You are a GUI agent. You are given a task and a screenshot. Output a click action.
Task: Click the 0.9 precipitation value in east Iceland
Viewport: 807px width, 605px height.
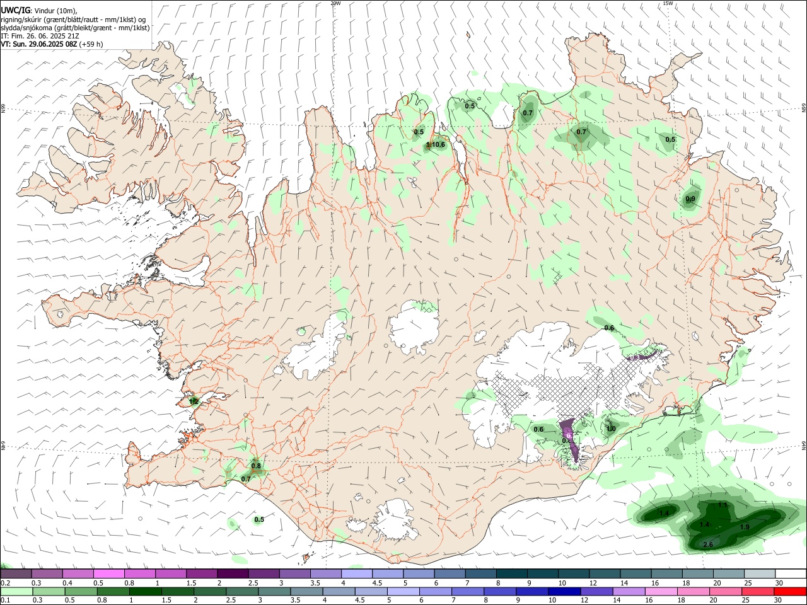point(690,199)
